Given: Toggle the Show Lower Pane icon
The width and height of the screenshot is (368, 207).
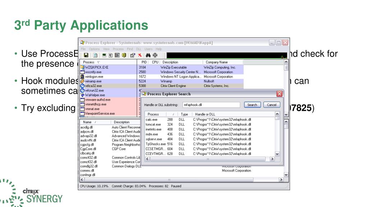Looking at the screenshot, I should point(117,55).
